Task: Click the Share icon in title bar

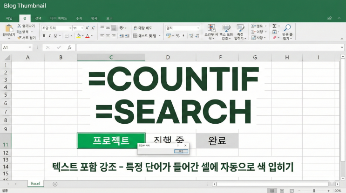Action: coord(329,18)
